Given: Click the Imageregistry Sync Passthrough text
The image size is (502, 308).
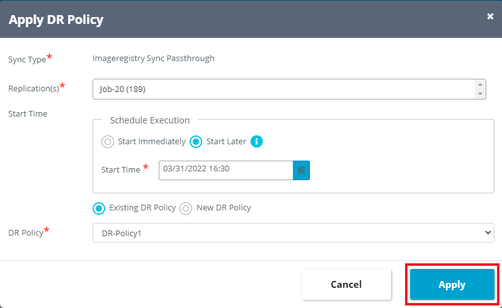Looking at the screenshot, I should point(153,59).
